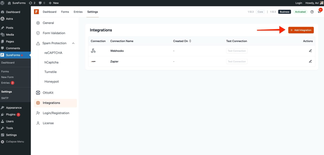The width and height of the screenshot is (324, 155).
Task: Click the Activated license badge
Action: 300,12
